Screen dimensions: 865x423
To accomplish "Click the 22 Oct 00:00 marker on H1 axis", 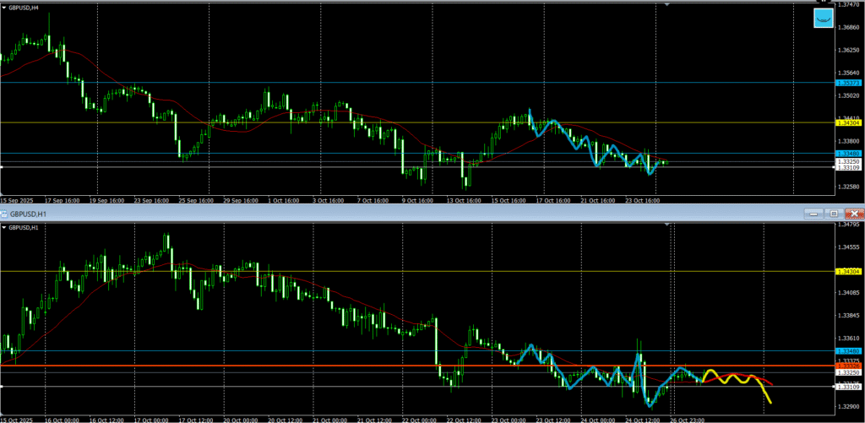I will tap(416, 420).
